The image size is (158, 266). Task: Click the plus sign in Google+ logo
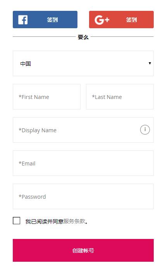click(x=107, y=20)
